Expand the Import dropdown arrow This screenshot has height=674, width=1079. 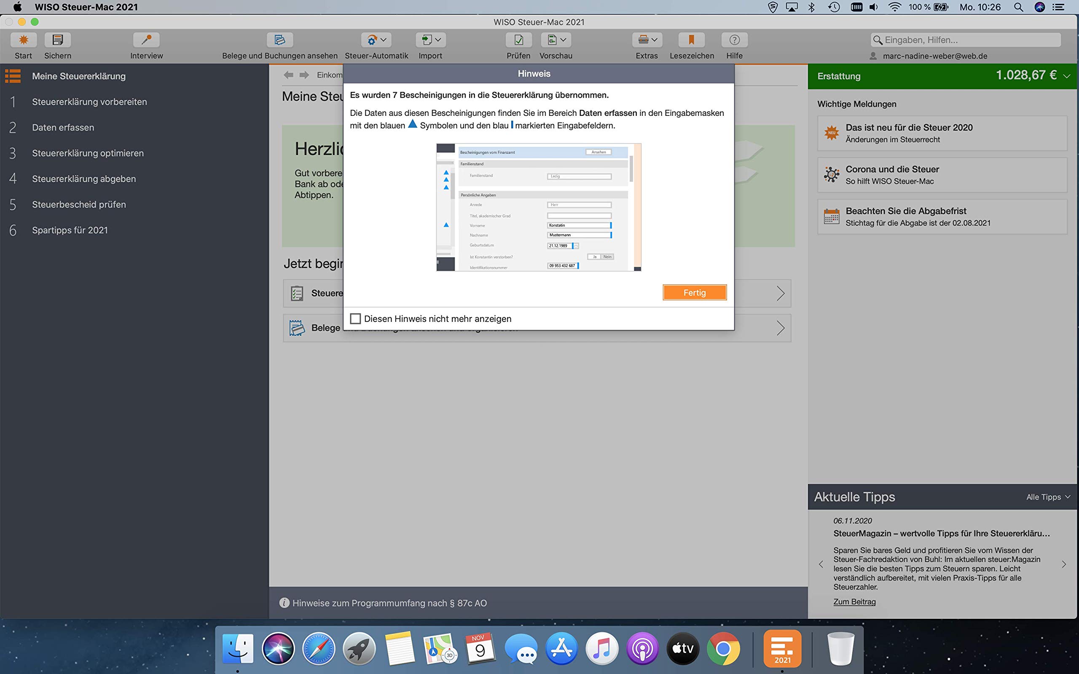(438, 40)
